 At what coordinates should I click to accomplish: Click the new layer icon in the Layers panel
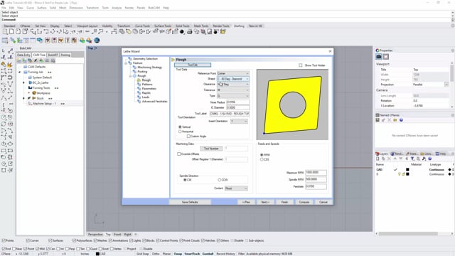point(378,159)
